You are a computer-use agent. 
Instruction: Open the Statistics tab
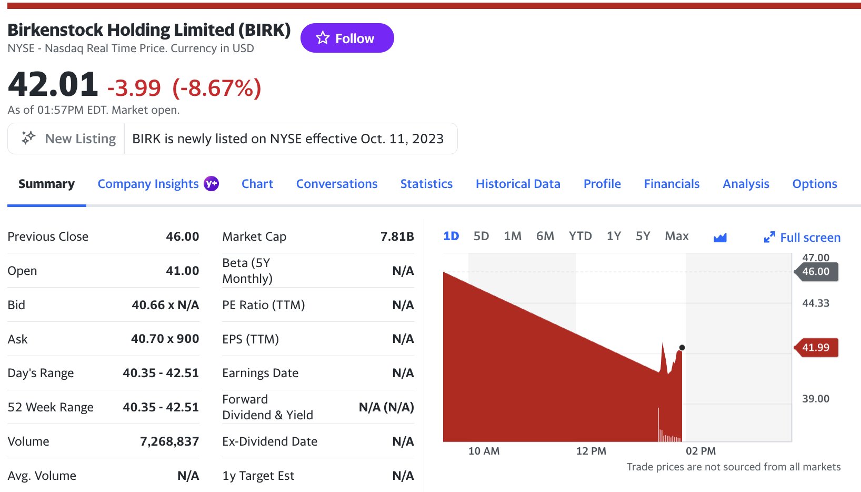coord(426,184)
